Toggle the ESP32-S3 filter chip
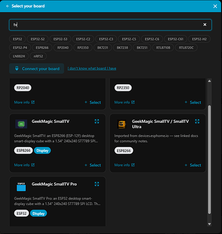Image resolution: width=222 pixels, height=234 pixels. pyautogui.click(x=60, y=39)
